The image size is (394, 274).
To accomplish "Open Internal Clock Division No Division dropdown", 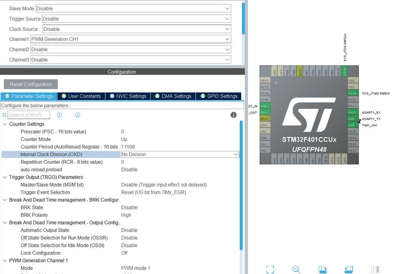I will tap(180, 154).
